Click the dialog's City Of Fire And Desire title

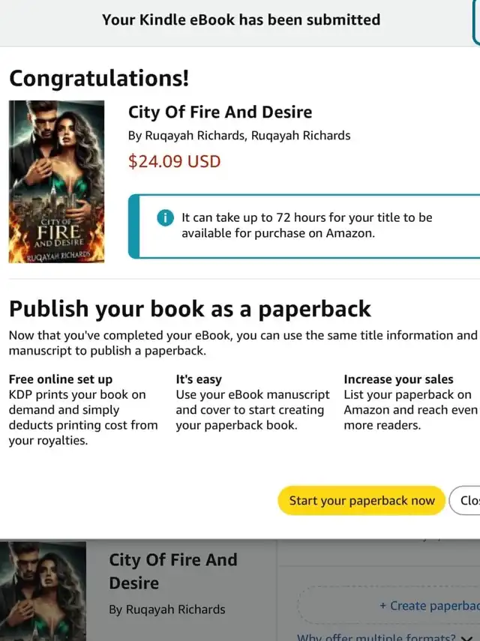click(220, 112)
